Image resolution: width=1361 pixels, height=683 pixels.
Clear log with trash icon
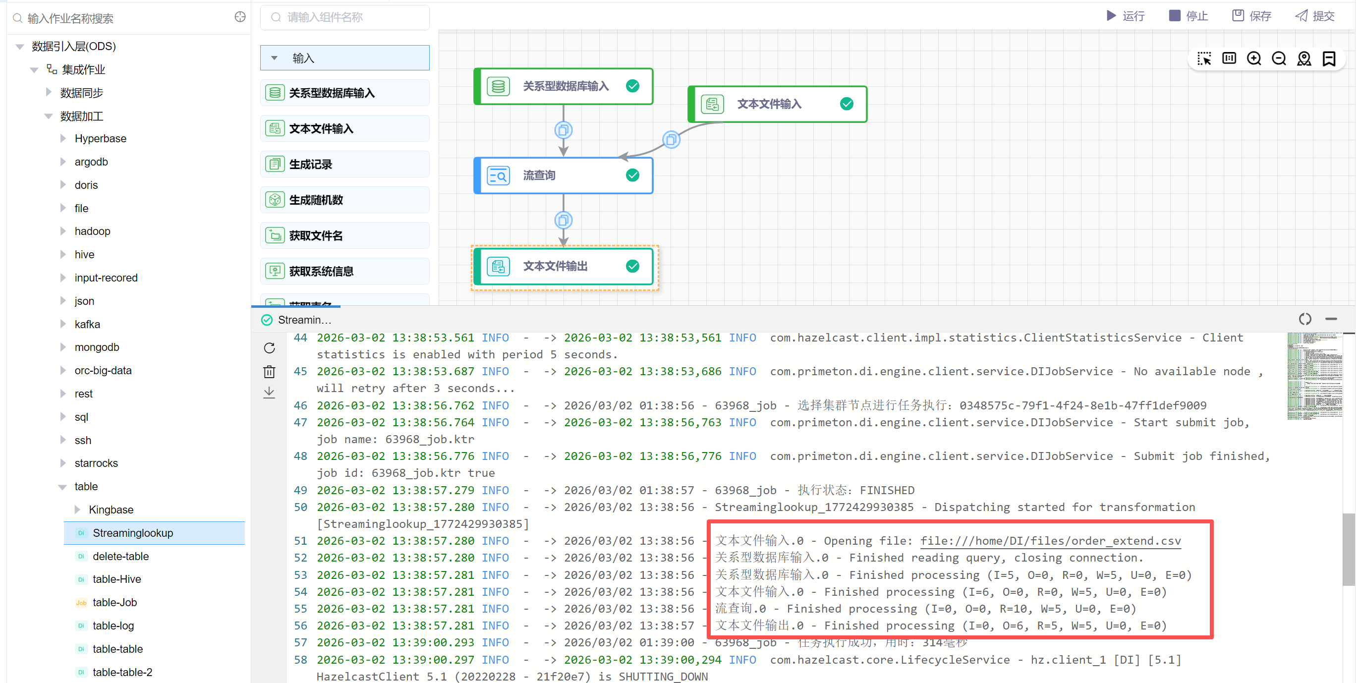269,371
